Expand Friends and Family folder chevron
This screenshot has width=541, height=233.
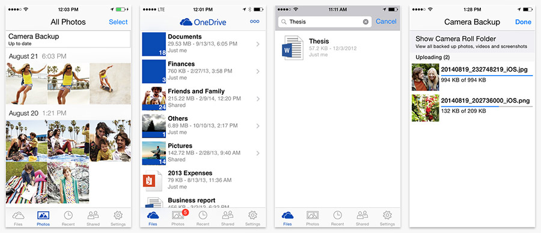pos(258,99)
